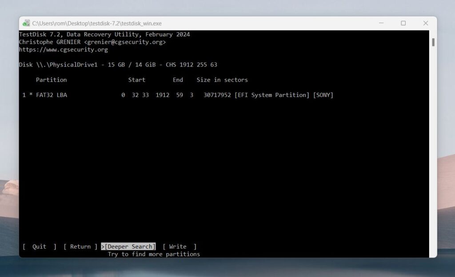Screen dimensions: 455x277
Task: Click the console's vertical scrollbar thumb
Action: (x=433, y=43)
